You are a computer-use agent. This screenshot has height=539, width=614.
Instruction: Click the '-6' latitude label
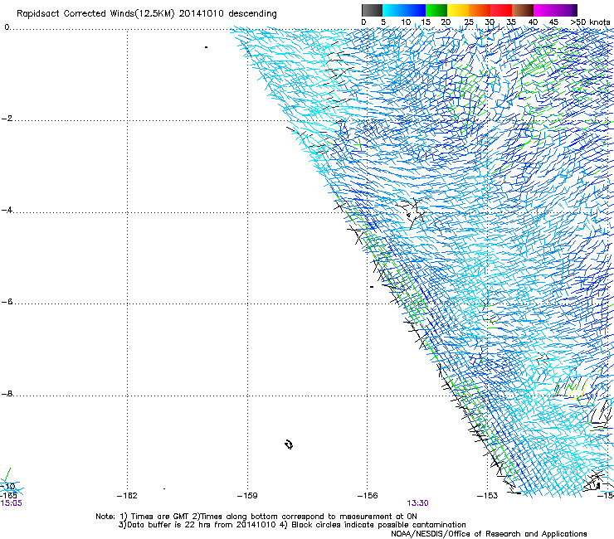tap(7, 301)
